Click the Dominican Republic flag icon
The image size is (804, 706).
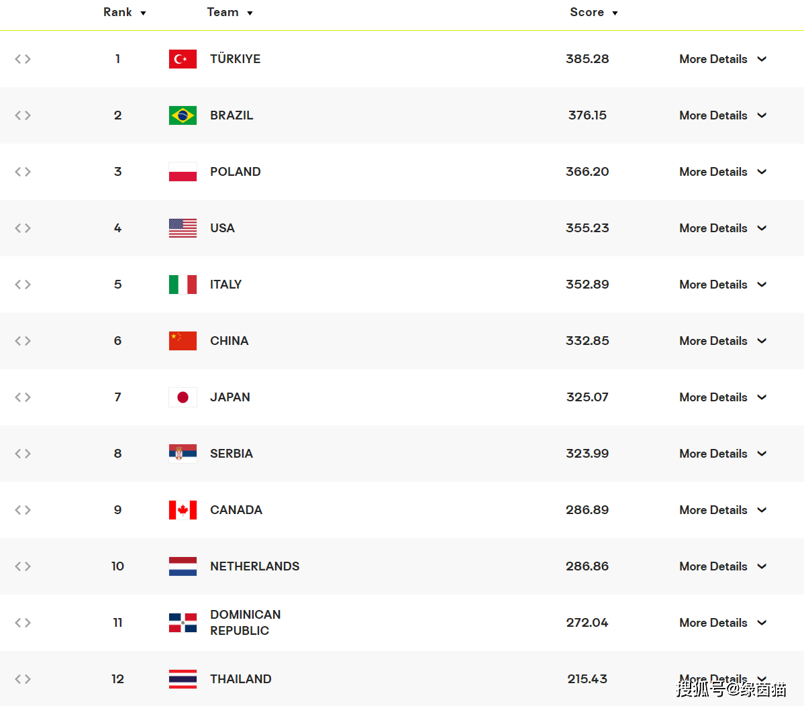(x=183, y=623)
